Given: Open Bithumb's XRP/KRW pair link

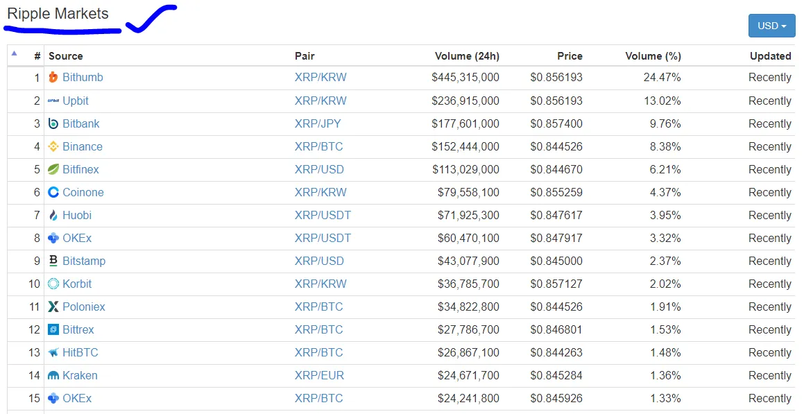Looking at the screenshot, I should tap(320, 78).
